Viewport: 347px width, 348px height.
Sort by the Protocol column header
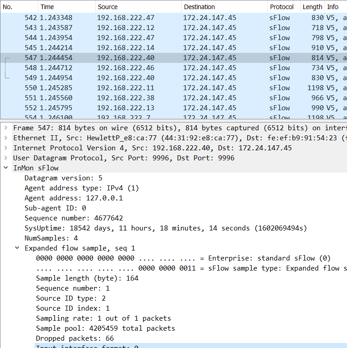coord(282,7)
